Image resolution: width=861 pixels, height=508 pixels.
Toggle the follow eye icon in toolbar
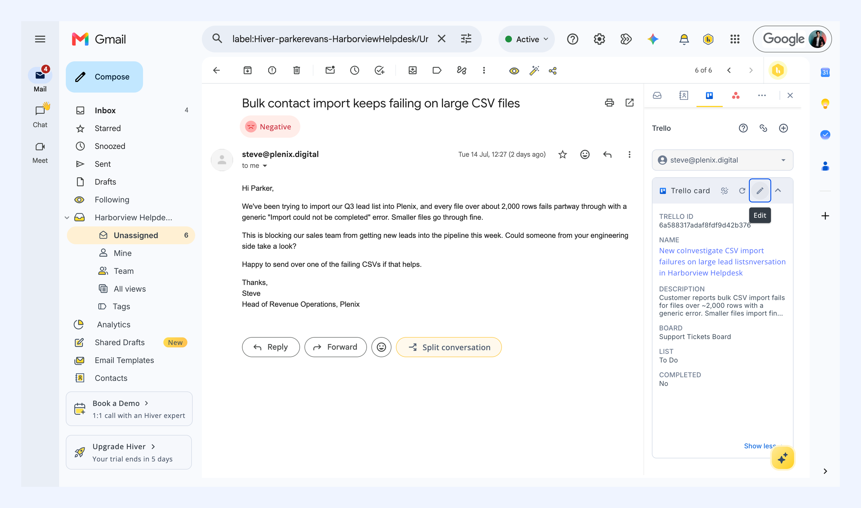[x=514, y=71]
